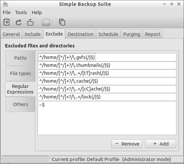The width and height of the screenshot is (184, 164).
Task: Open the Schedule tab
Action: tap(108, 34)
